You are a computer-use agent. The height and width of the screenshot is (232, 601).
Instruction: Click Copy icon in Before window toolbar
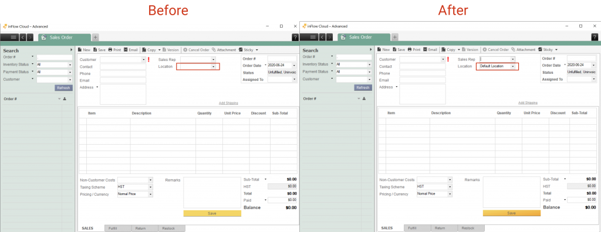144,50
